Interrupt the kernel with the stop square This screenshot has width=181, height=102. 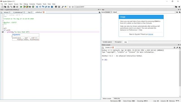tap(174, 48)
